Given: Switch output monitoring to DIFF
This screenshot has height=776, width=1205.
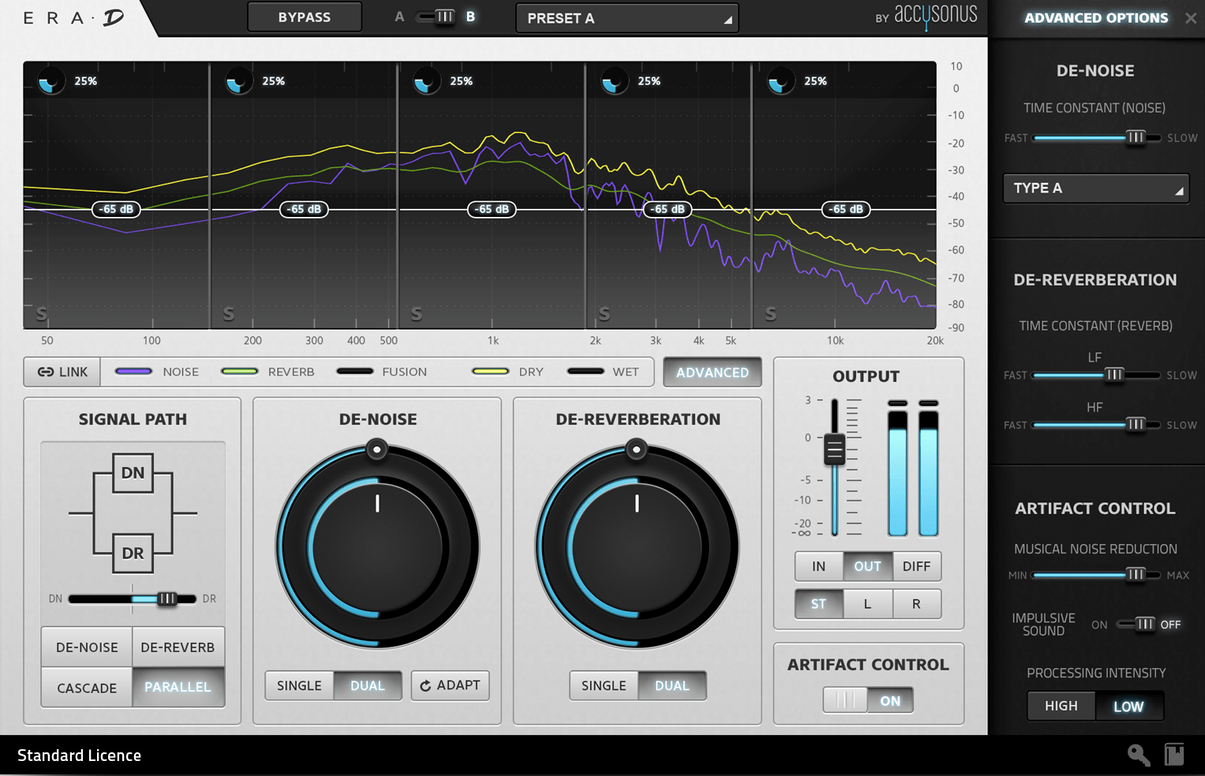Looking at the screenshot, I should [916, 566].
